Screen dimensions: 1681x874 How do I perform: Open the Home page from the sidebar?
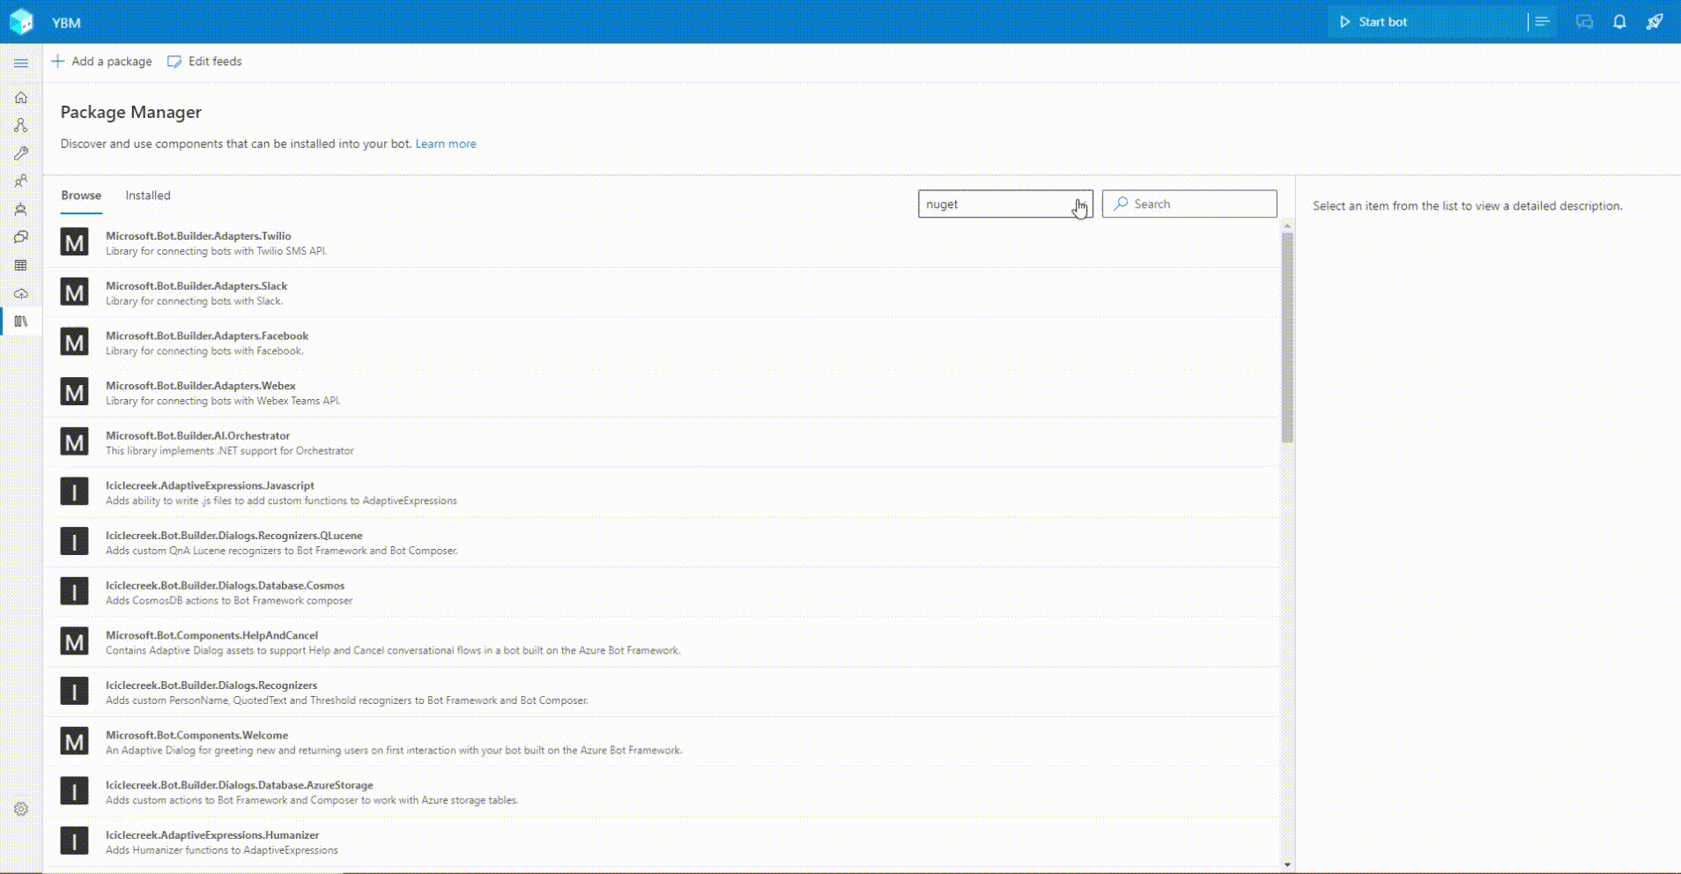tap(20, 98)
